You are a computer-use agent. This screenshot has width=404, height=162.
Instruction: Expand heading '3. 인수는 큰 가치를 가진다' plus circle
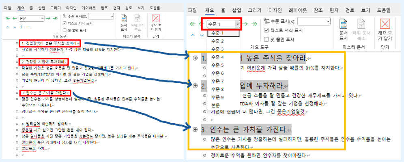coord(195,129)
